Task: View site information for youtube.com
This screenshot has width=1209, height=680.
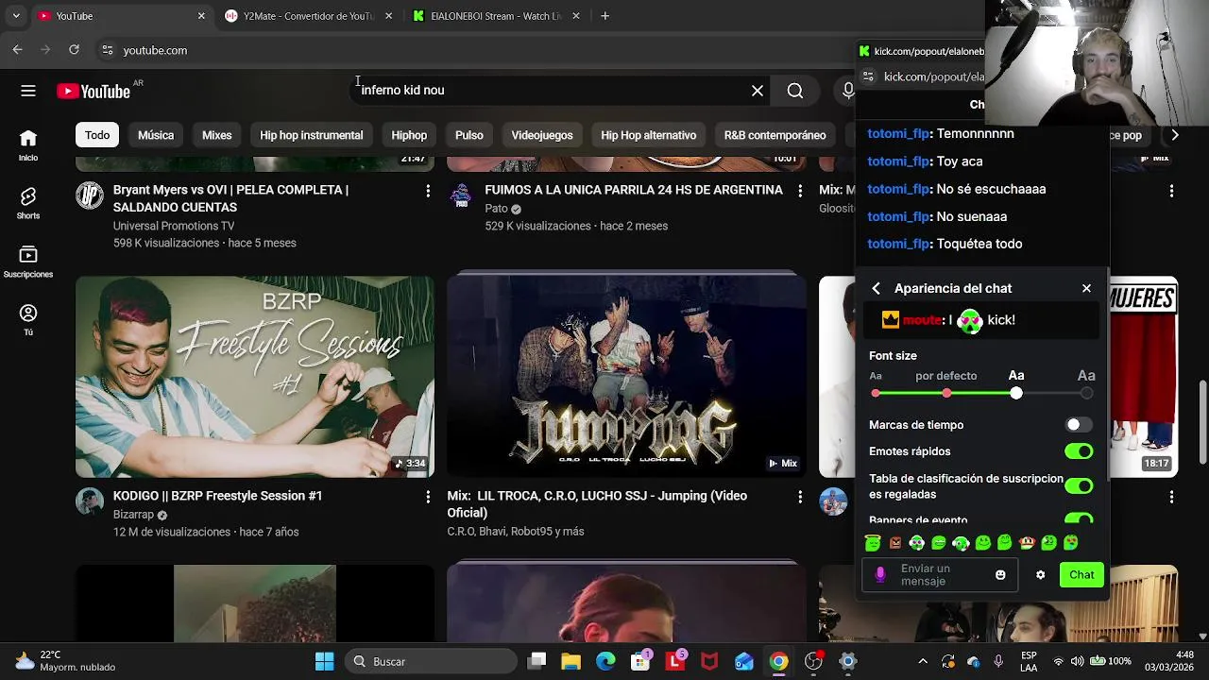Action: pyautogui.click(x=107, y=50)
